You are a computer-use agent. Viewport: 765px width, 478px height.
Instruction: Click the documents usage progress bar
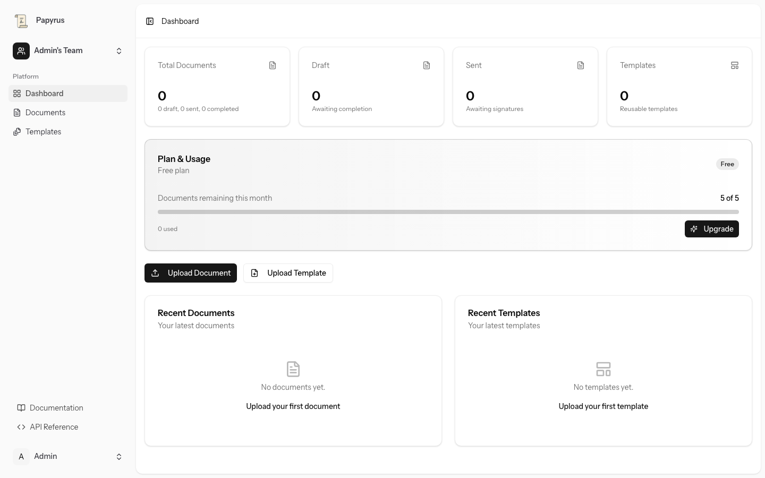[x=448, y=211]
